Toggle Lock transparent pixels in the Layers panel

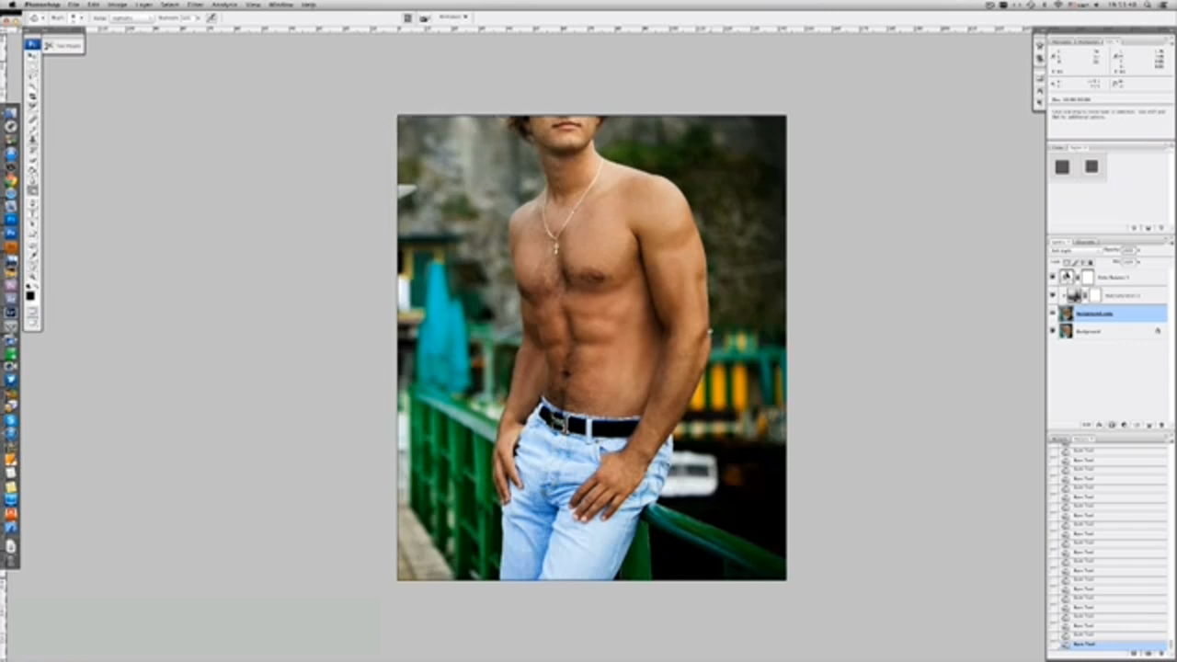click(1068, 262)
